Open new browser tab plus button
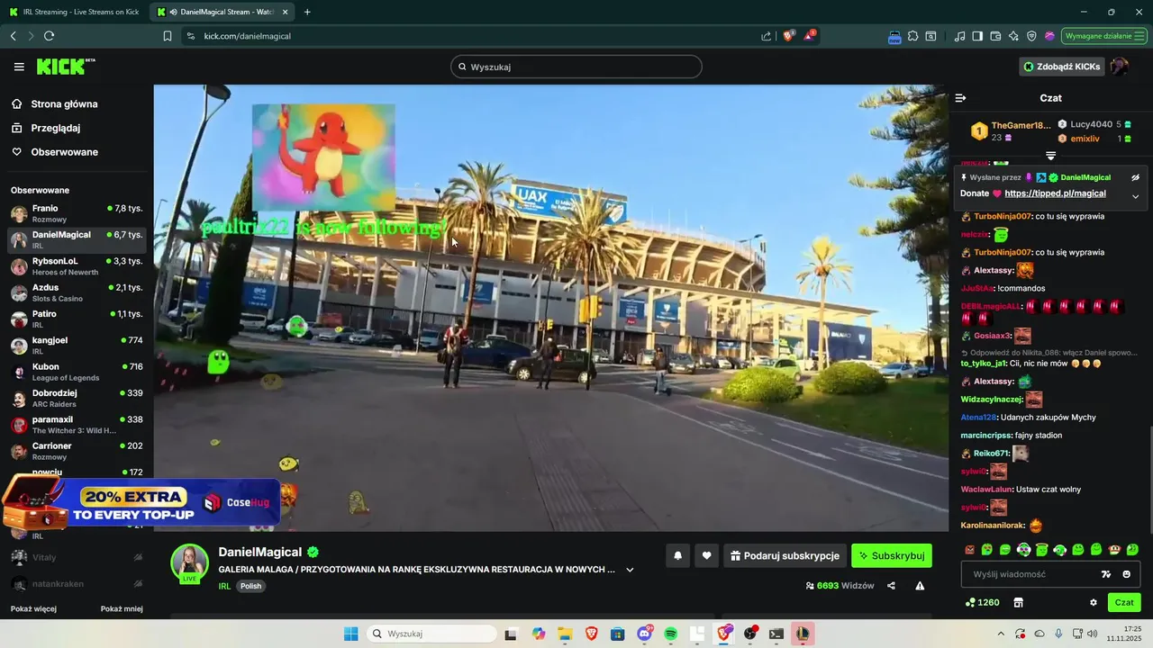The image size is (1153, 648). (307, 13)
